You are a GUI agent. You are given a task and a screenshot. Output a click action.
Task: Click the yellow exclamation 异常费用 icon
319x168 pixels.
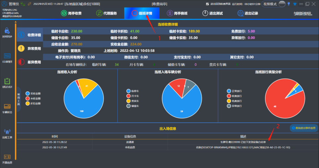pos(21,48)
